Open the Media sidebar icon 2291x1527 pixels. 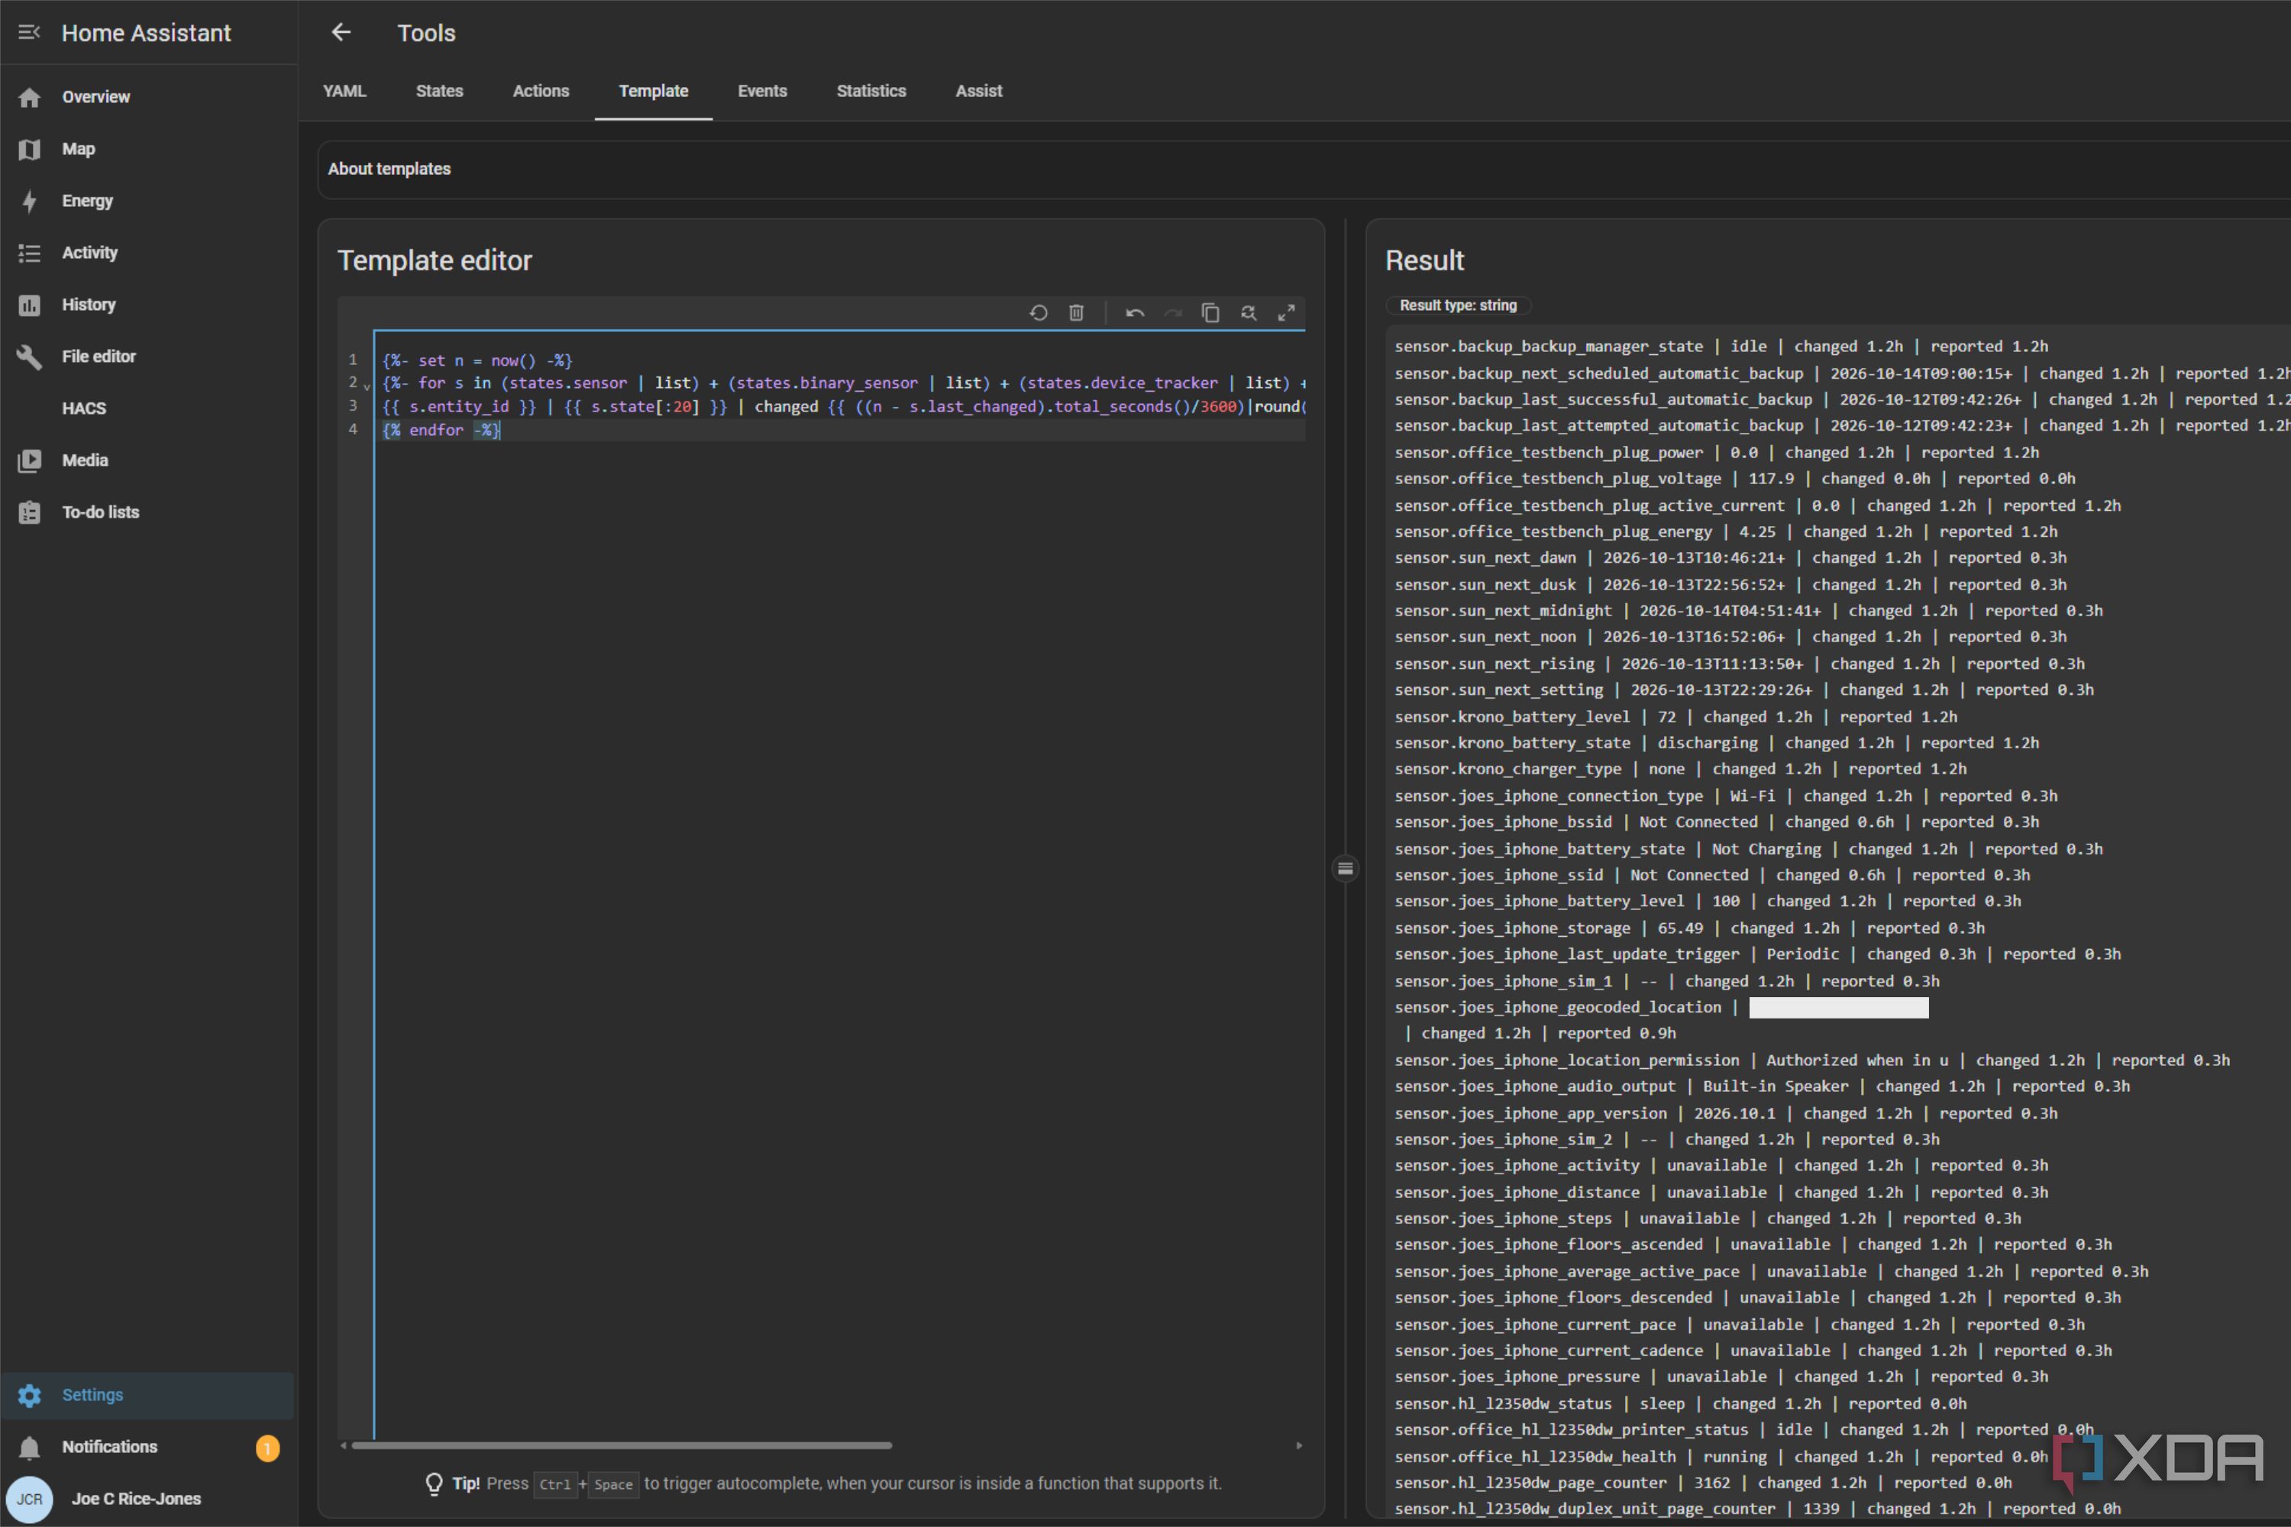point(29,460)
